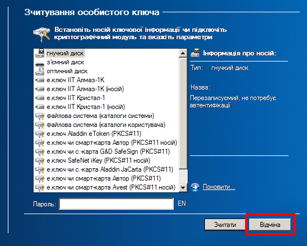Click the optical disk icon beside оптичний диск
This screenshot has width=307, height=246.
40,71
